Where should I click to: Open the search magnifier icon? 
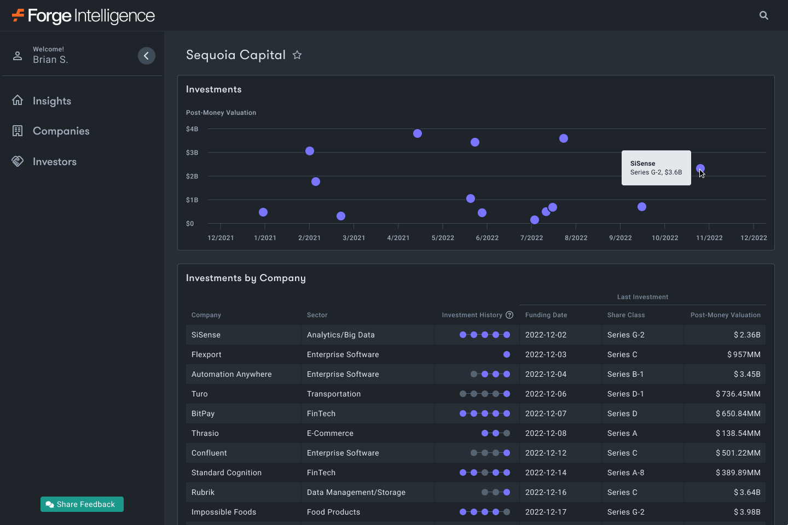[x=764, y=15]
